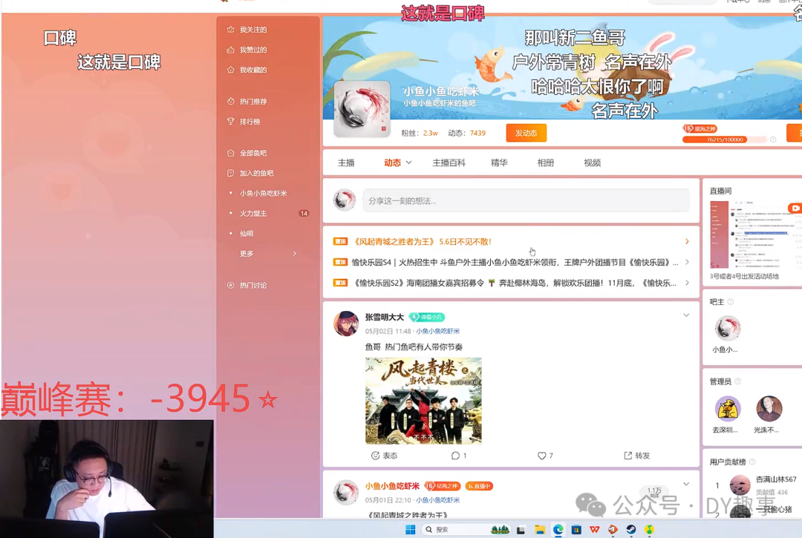The height and width of the screenshot is (538, 802).
Task: Open the pinned 风起青城之胜者为王 post arrow
Action: (x=687, y=241)
